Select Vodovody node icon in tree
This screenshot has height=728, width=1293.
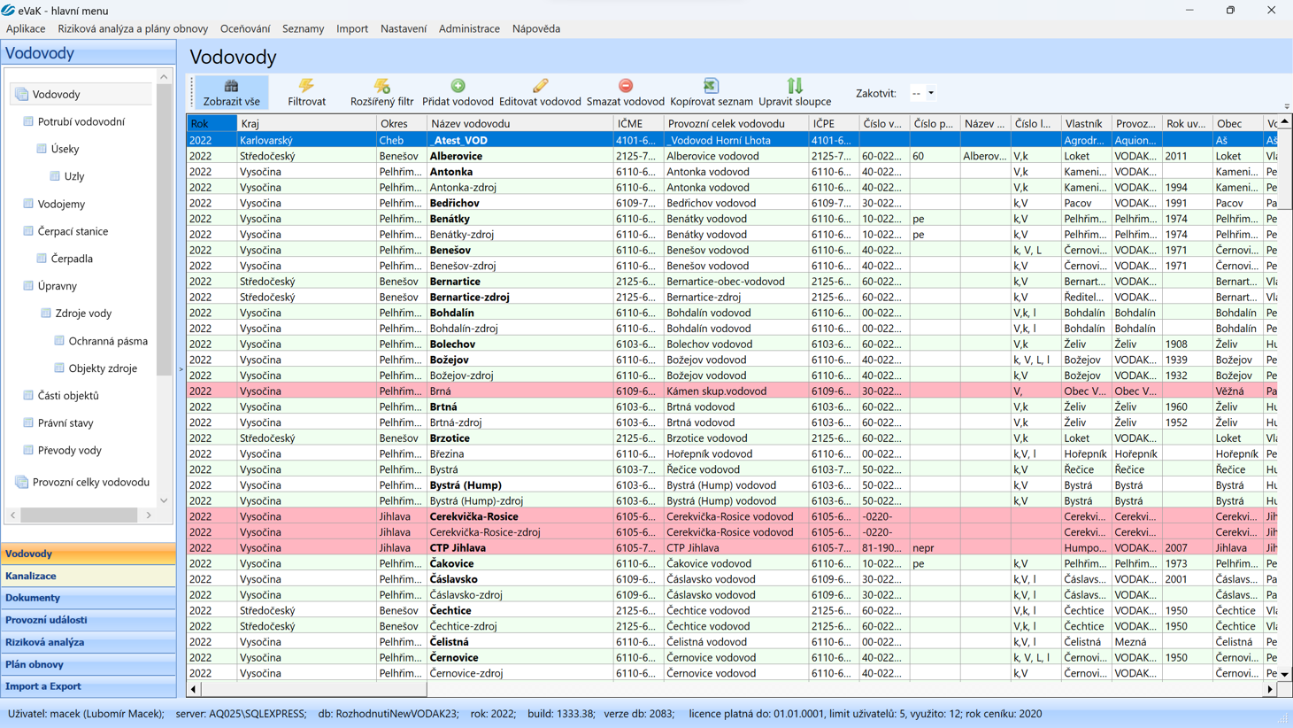21,94
